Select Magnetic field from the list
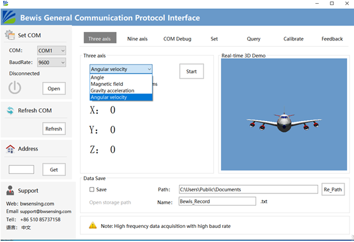The width and height of the screenshot is (354, 242). (107, 84)
